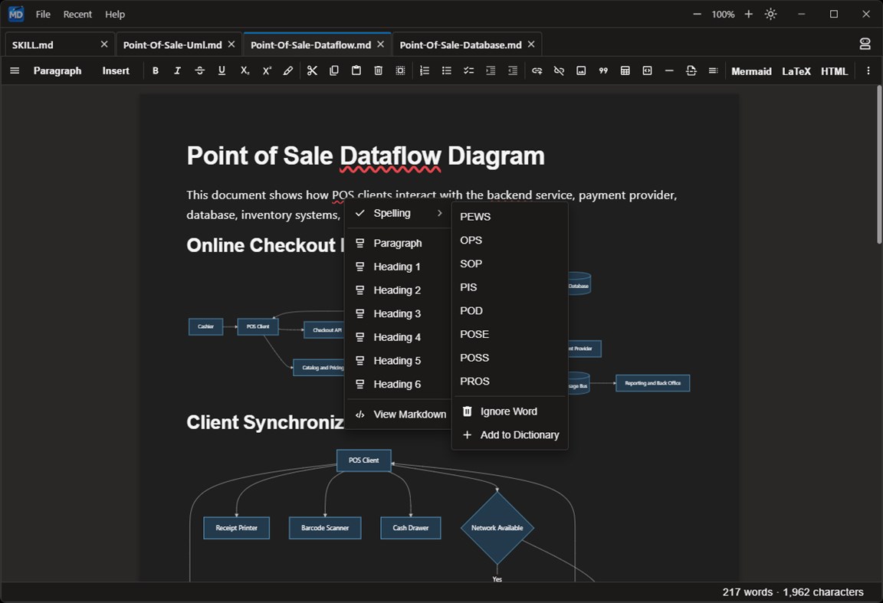The height and width of the screenshot is (603, 883).
Task: Click the zoom out minus button
Action: [698, 14]
